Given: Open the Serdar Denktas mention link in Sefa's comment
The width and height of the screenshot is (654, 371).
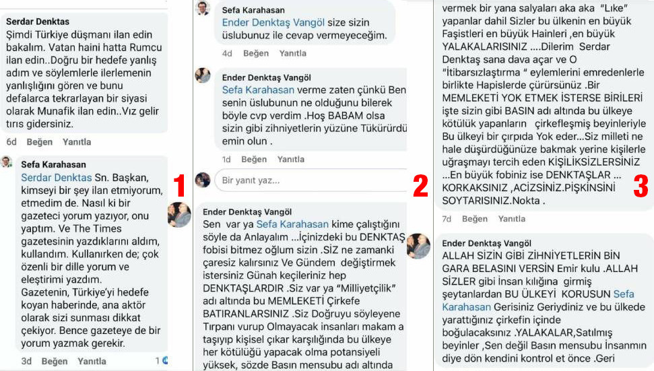Looking at the screenshot, I should [x=57, y=178].
